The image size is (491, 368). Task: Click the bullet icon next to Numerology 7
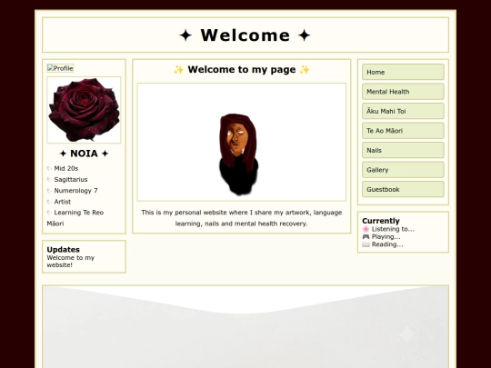49,191
